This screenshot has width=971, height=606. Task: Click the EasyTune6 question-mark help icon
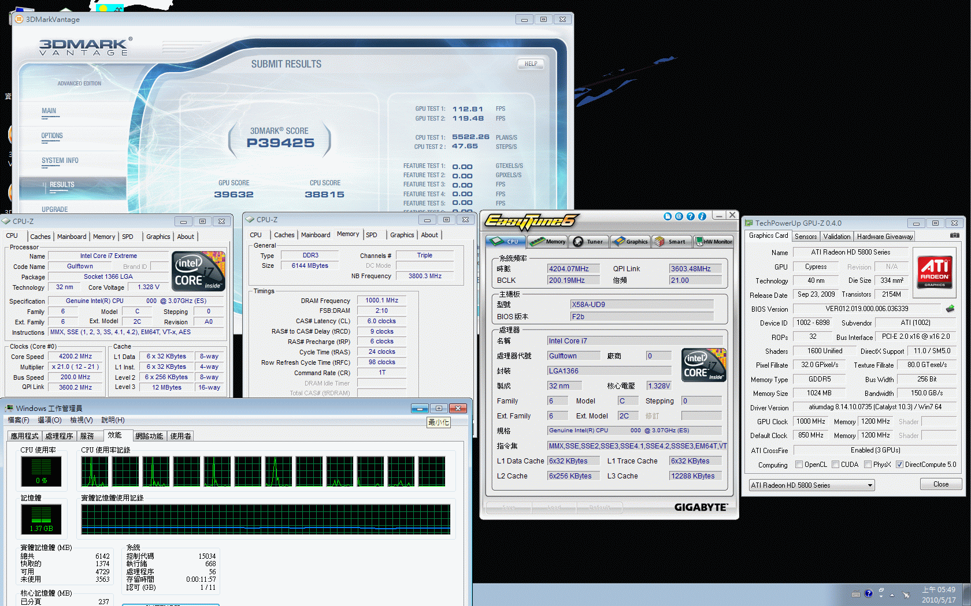[691, 216]
